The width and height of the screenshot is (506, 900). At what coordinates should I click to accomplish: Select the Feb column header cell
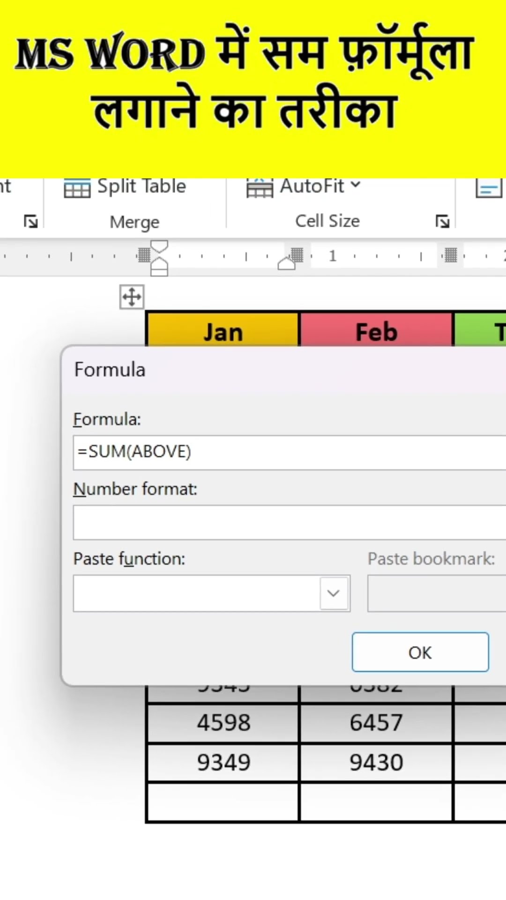click(x=376, y=331)
